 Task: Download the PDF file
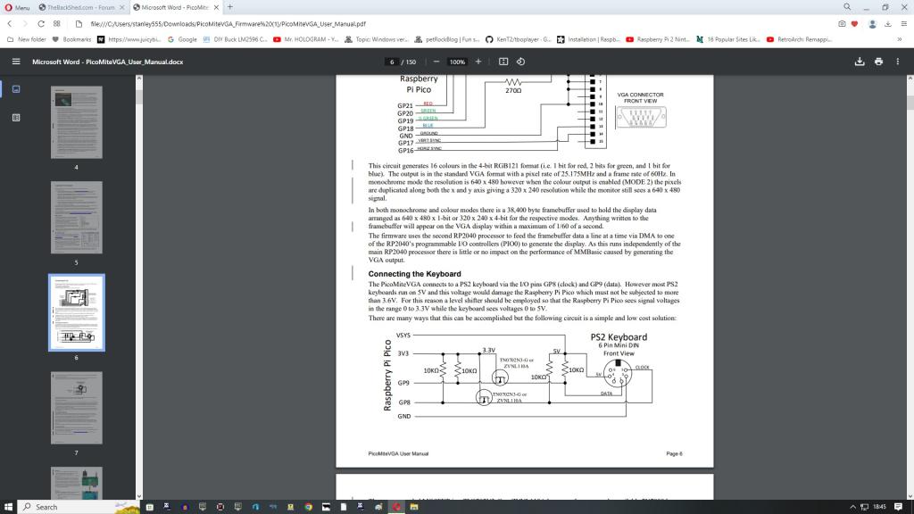(x=860, y=62)
